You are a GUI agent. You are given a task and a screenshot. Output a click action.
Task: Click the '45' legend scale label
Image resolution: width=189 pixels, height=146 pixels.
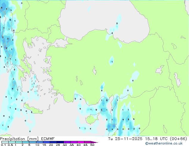(85, 145)
